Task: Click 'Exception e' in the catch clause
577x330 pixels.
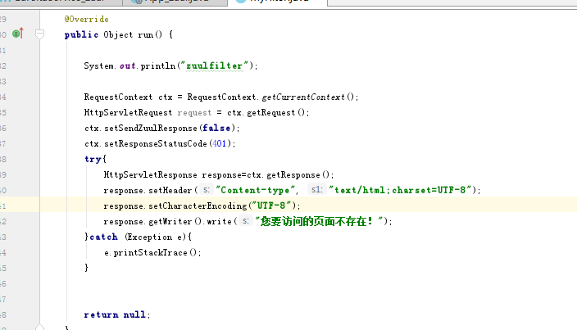Action: (155, 237)
